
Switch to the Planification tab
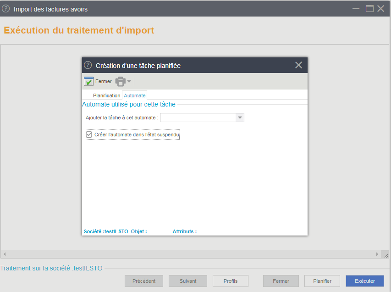tap(106, 95)
